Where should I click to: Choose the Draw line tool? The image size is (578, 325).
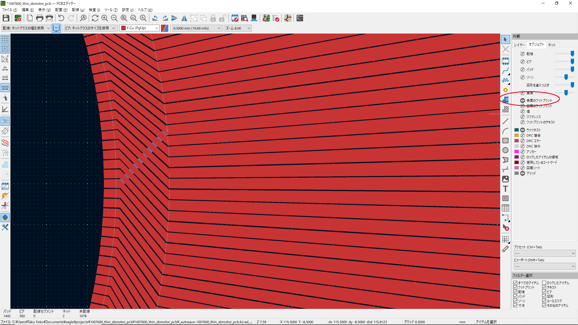pyautogui.click(x=505, y=121)
